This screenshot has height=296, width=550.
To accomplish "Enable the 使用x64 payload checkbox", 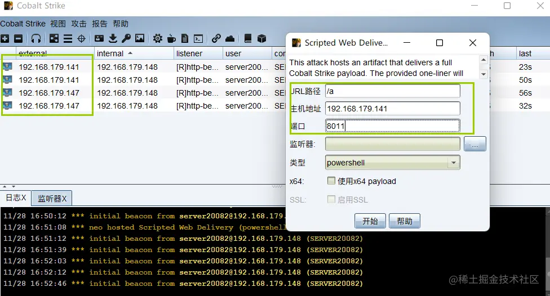I will (331, 181).
